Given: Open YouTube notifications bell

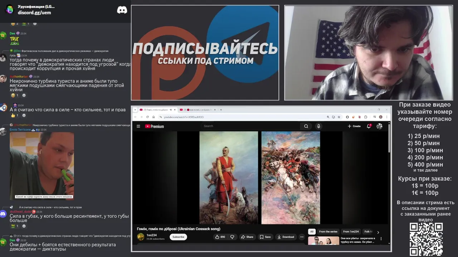Looking at the screenshot, I should pyautogui.click(x=369, y=126).
